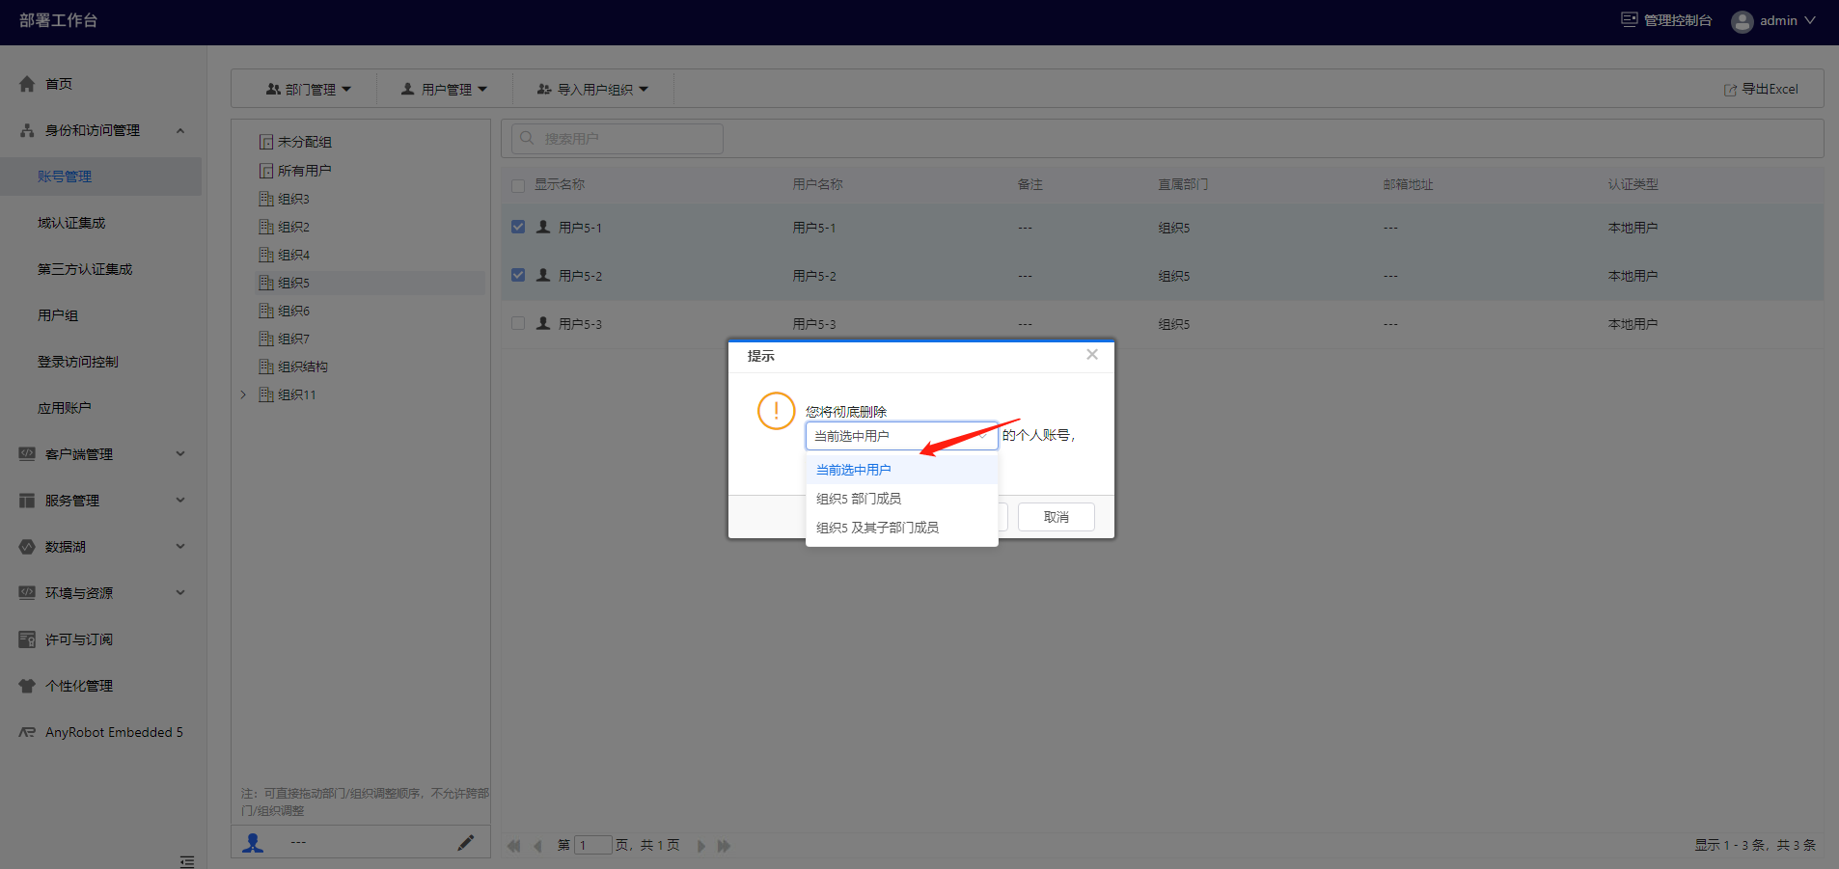
Task: Click the 许可与订阅 sidebar icon
Action: tap(27, 639)
